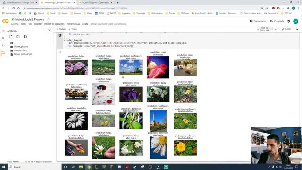
Task: Open Colab settings gear icon
Action: (289, 21)
